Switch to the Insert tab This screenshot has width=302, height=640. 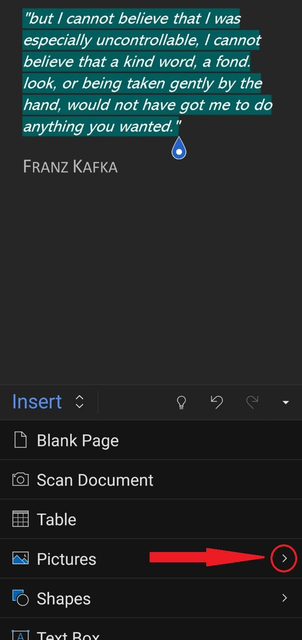coord(37,401)
